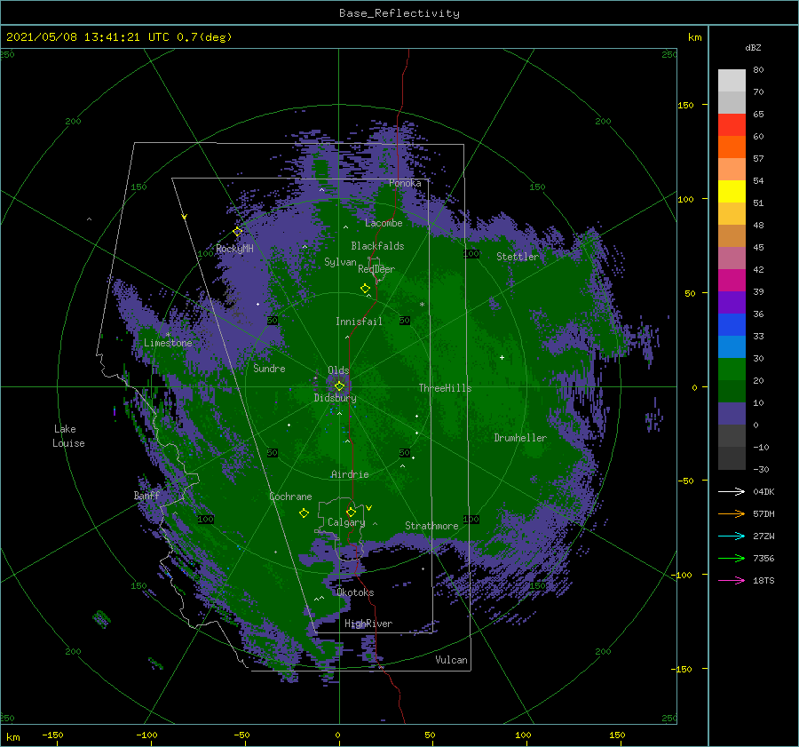Click the Calgary city label
This screenshot has height=747, width=799.
[x=346, y=522]
